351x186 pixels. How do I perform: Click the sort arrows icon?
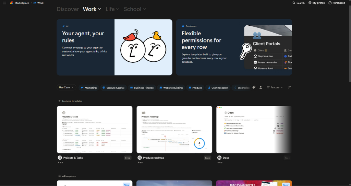[x=289, y=87]
